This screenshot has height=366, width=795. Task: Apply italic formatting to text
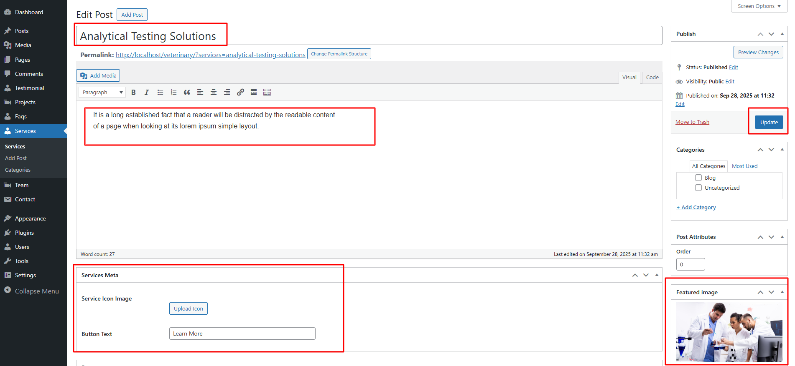(147, 93)
